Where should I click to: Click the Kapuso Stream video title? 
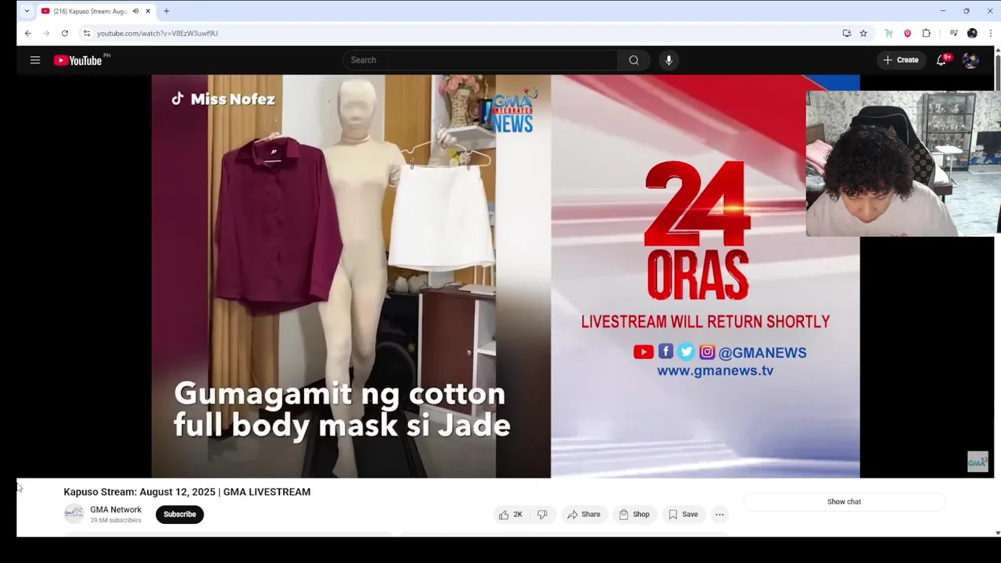[187, 492]
